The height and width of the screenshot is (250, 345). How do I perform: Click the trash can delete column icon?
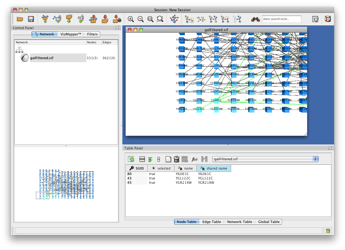(x=176, y=159)
